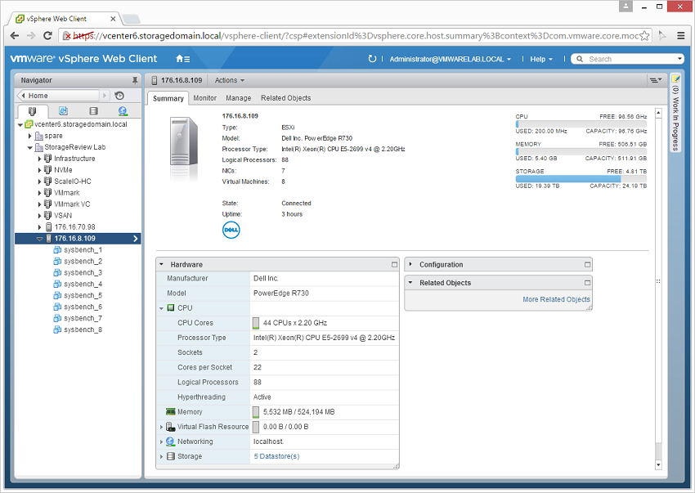Collapse the StorageReview Lab datacenter

[29, 148]
